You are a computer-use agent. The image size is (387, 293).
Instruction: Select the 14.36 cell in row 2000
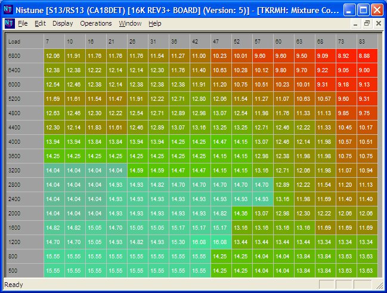coord(241,213)
